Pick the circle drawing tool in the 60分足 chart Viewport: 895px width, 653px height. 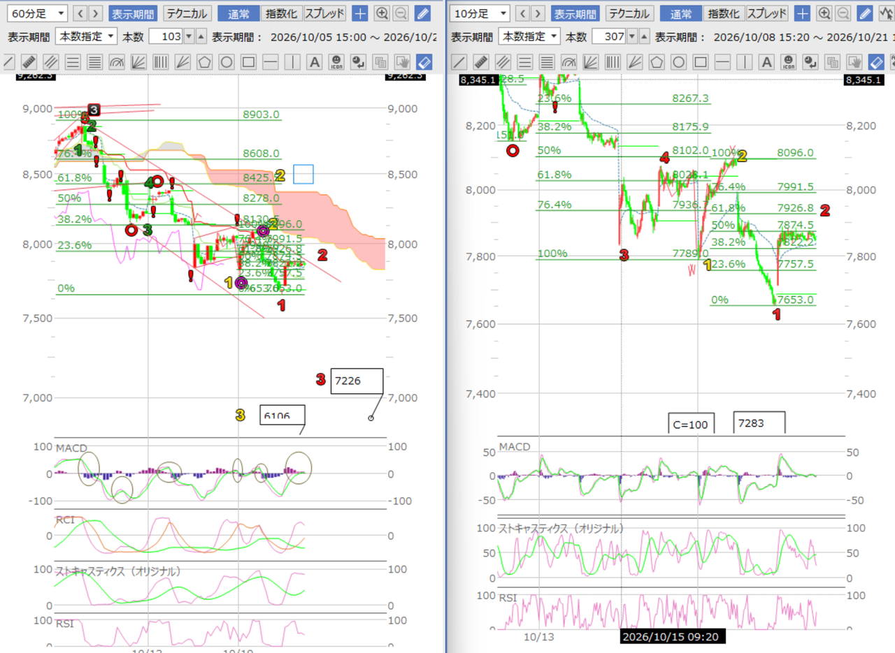[x=227, y=61]
